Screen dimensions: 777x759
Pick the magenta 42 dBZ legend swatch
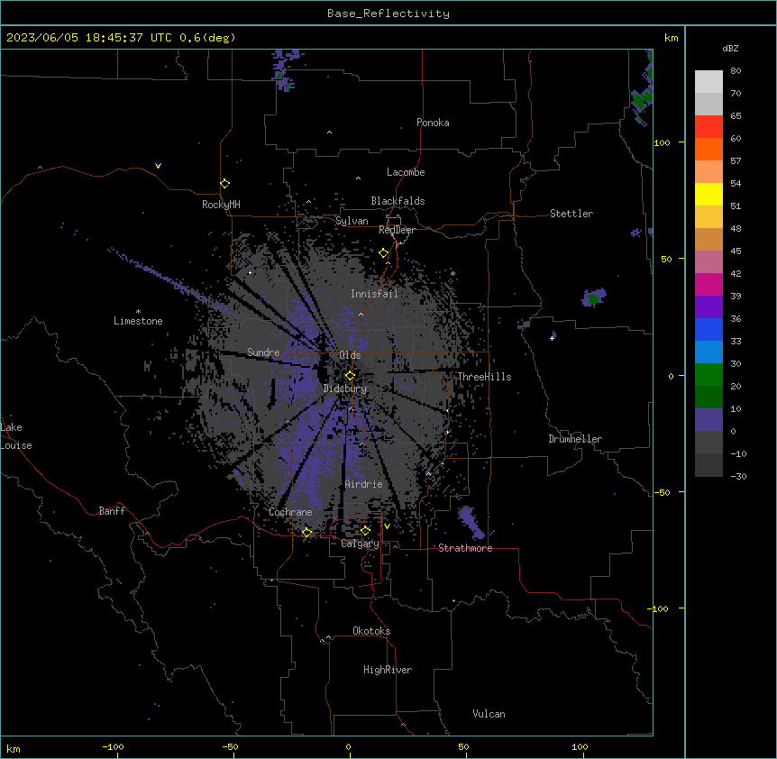tap(708, 284)
